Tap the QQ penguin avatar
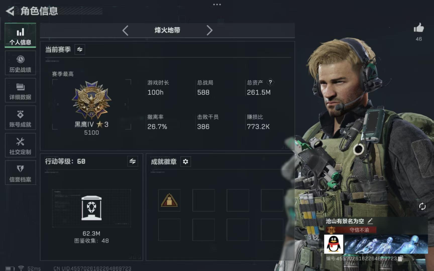 (x=334, y=244)
